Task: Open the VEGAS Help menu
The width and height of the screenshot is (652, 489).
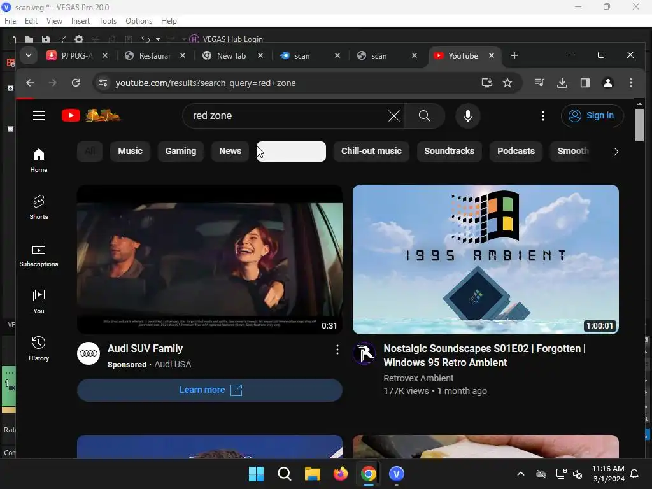Action: coord(169,21)
